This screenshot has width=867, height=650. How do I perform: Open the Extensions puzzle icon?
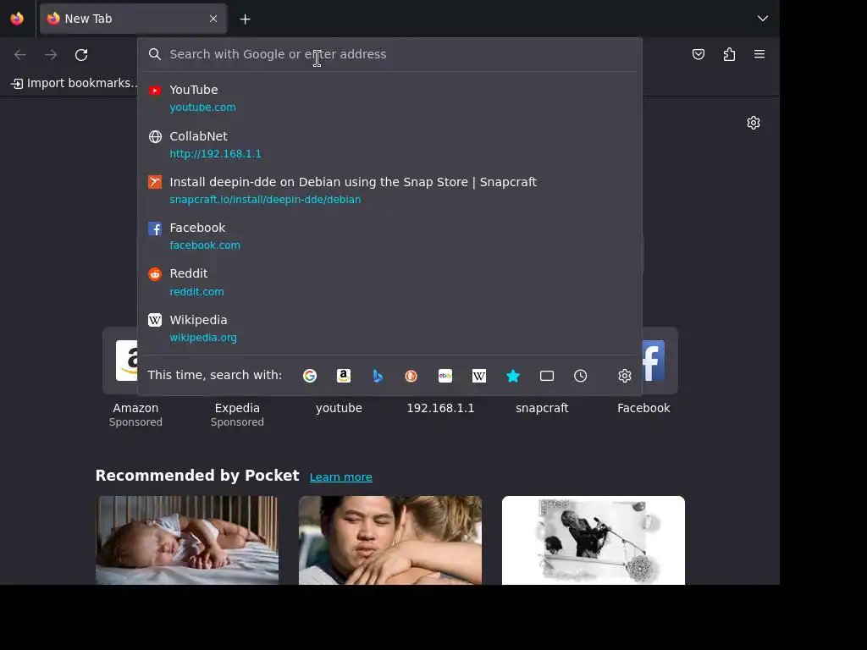tap(729, 54)
